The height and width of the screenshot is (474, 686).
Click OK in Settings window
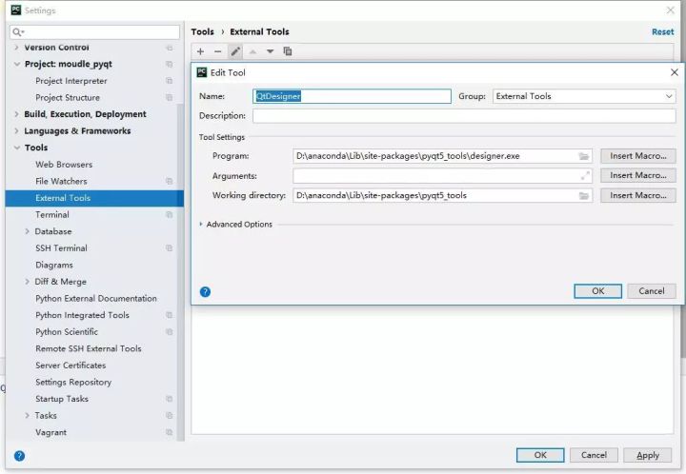click(540, 455)
